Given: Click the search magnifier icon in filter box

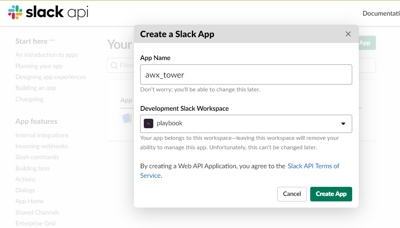Looking at the screenshot, I should tap(114, 66).
